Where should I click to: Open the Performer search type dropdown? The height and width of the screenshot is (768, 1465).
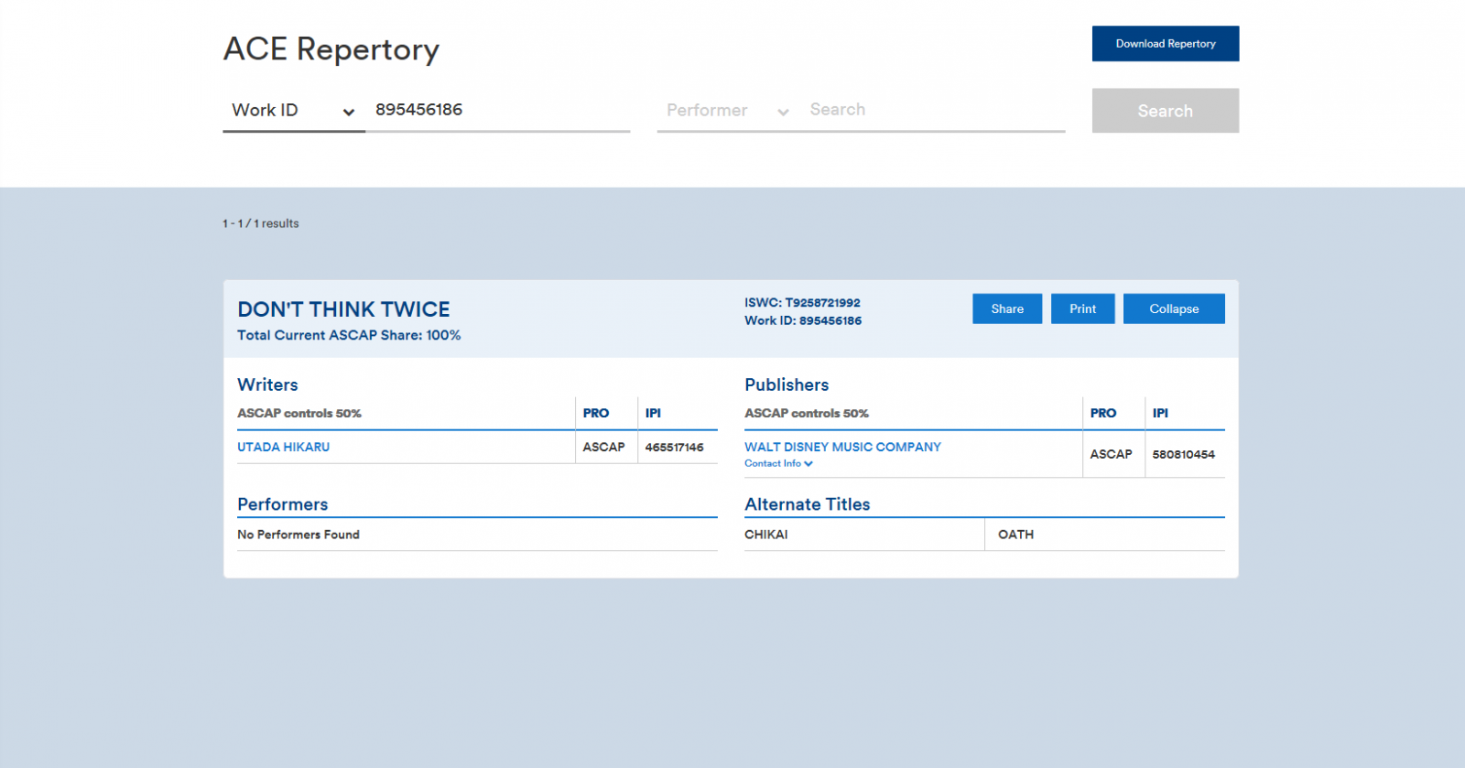click(727, 111)
